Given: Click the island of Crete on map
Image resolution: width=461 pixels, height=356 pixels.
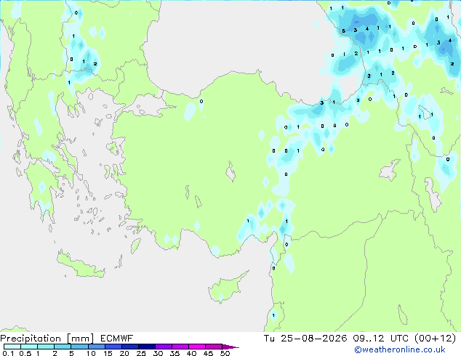Looking at the screenshot, I should [80, 265].
